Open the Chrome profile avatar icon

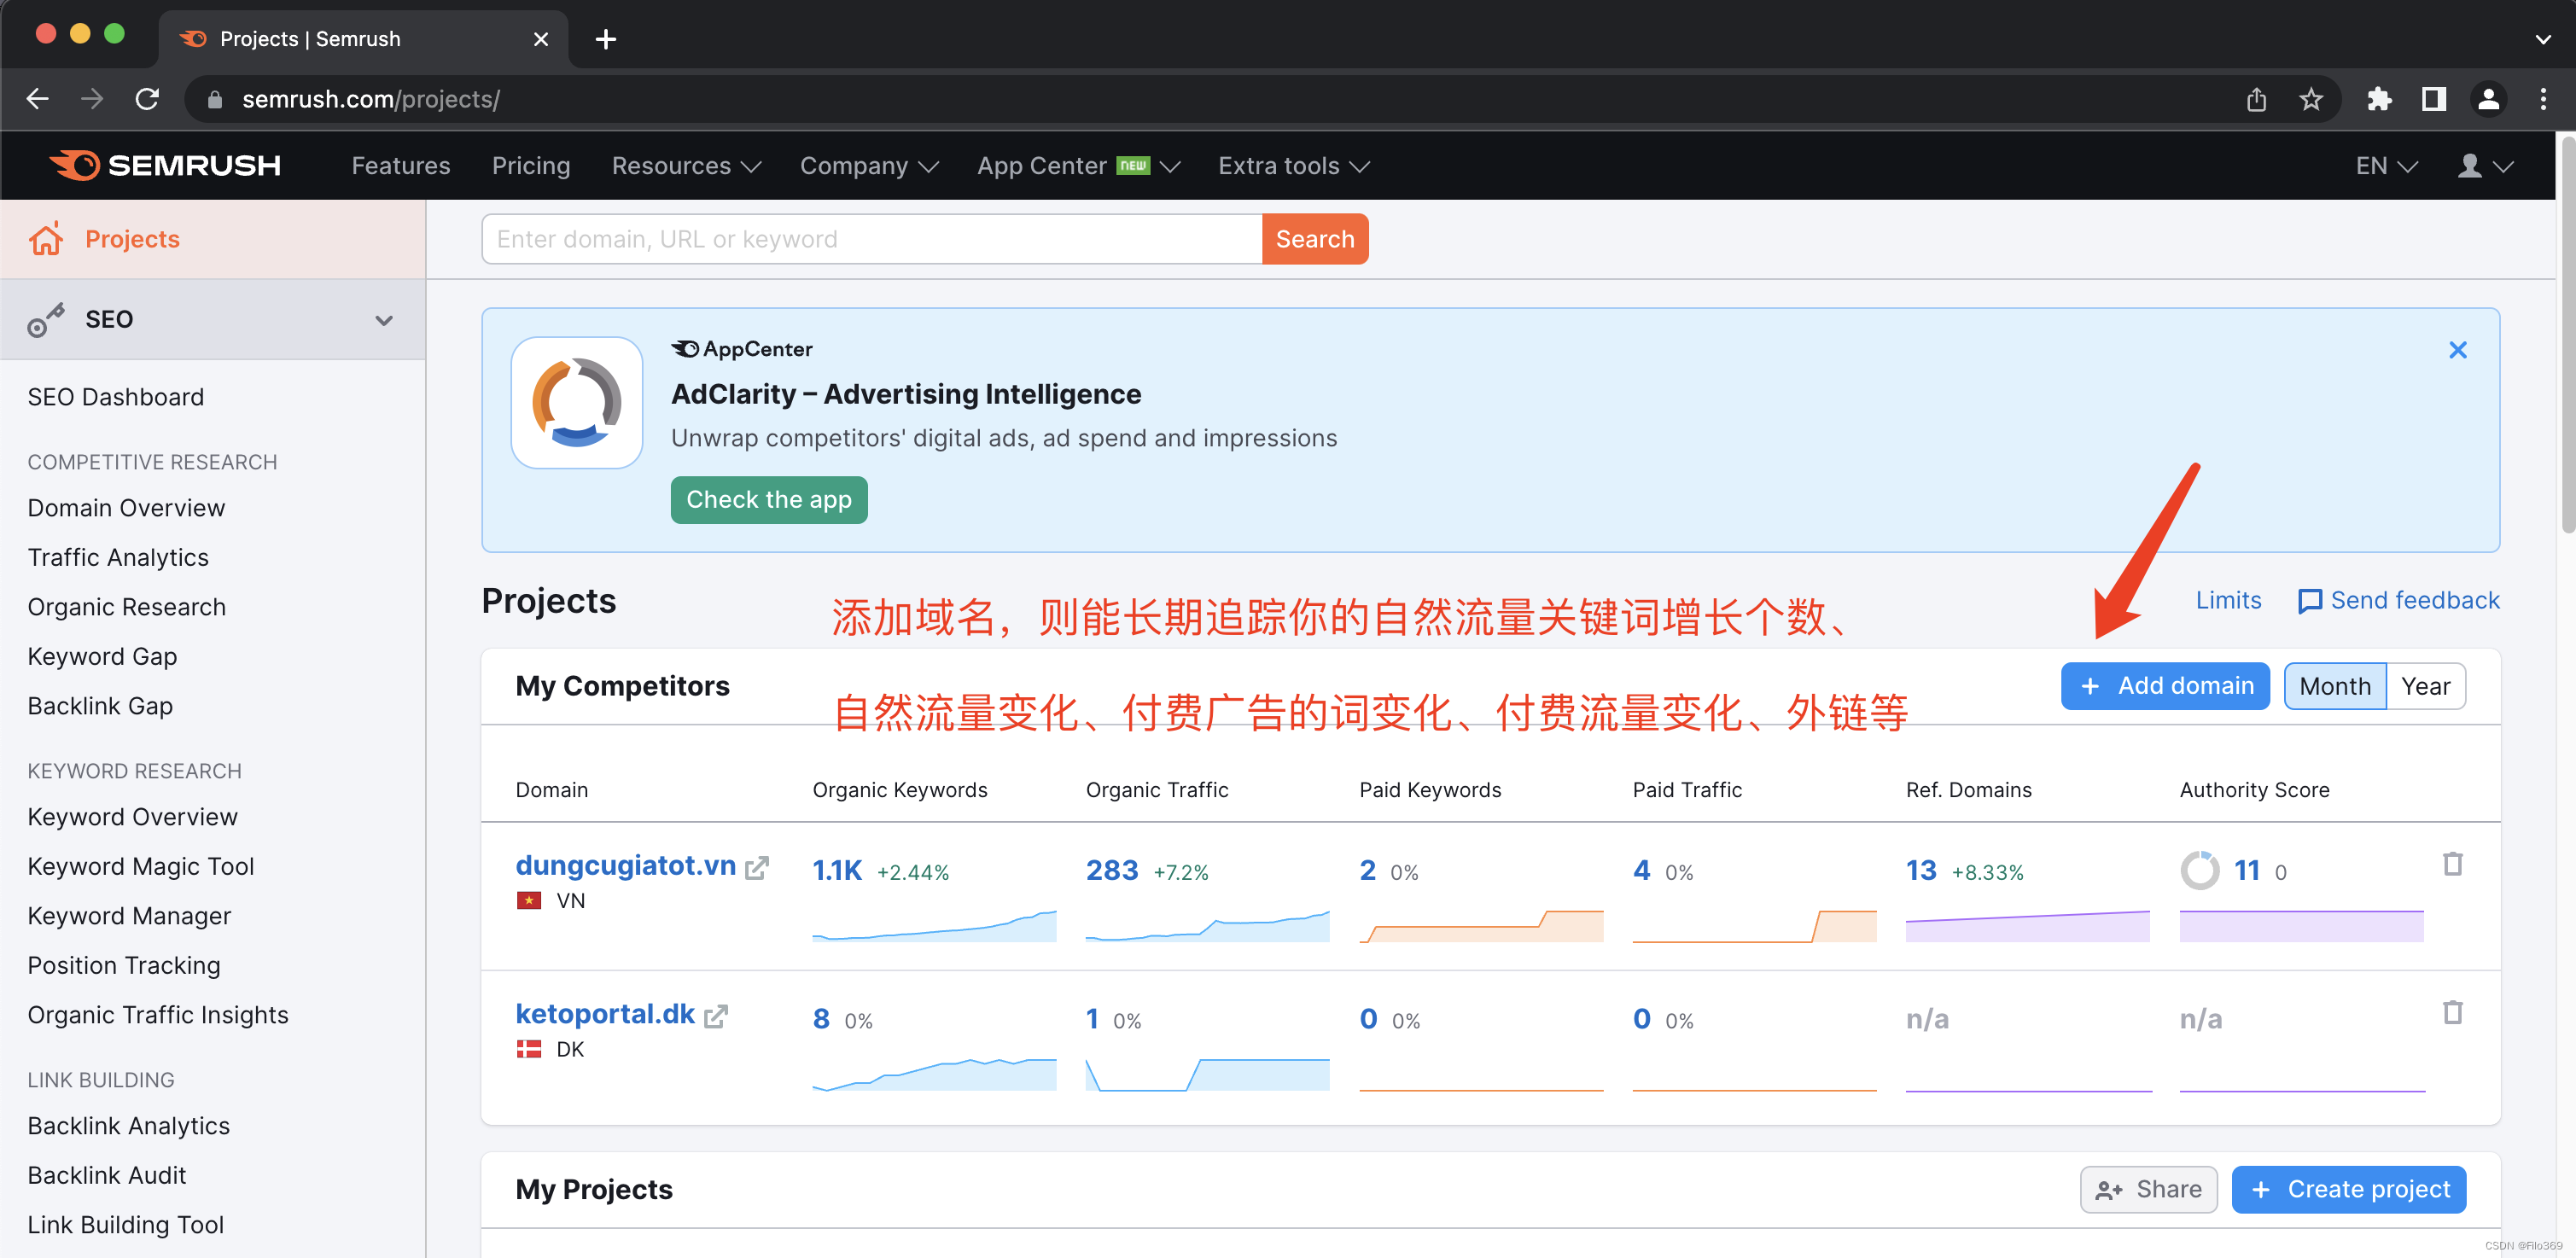[2488, 99]
